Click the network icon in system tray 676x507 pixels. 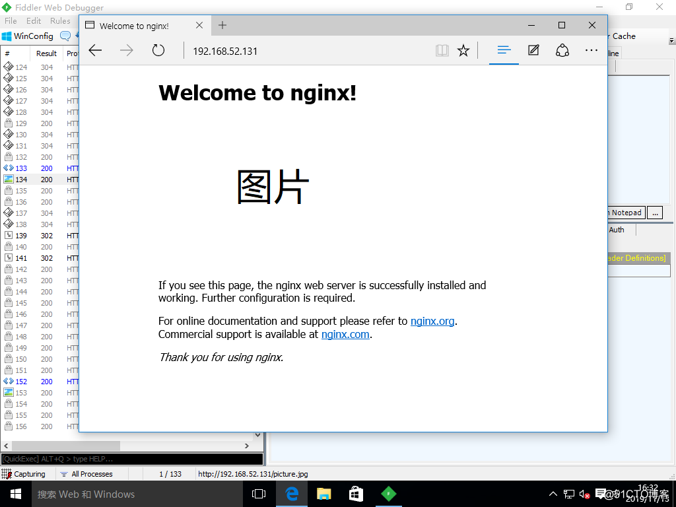[x=569, y=494]
